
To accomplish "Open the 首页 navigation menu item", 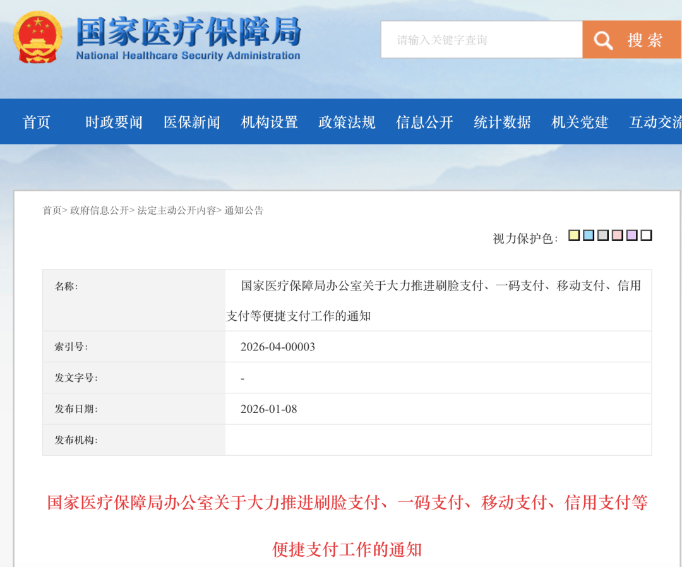I will point(37,122).
